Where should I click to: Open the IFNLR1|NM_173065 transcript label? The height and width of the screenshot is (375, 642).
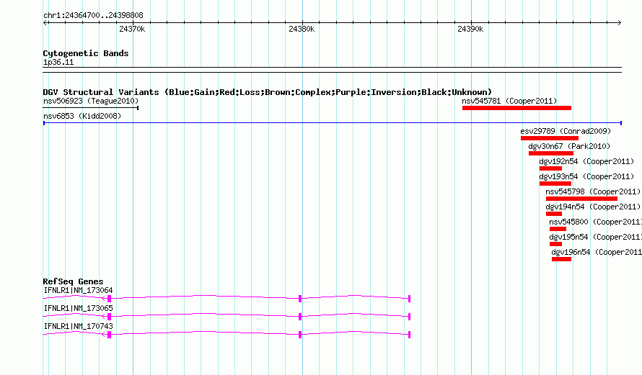click(78, 308)
